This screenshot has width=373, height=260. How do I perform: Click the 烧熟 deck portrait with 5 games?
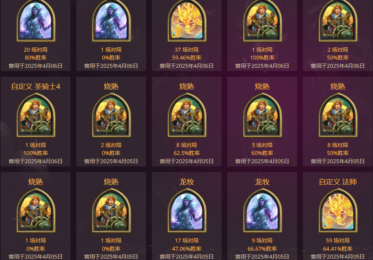point(262,115)
